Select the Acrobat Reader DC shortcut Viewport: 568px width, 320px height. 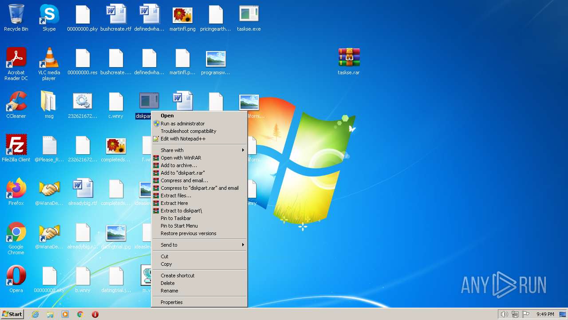(16, 64)
